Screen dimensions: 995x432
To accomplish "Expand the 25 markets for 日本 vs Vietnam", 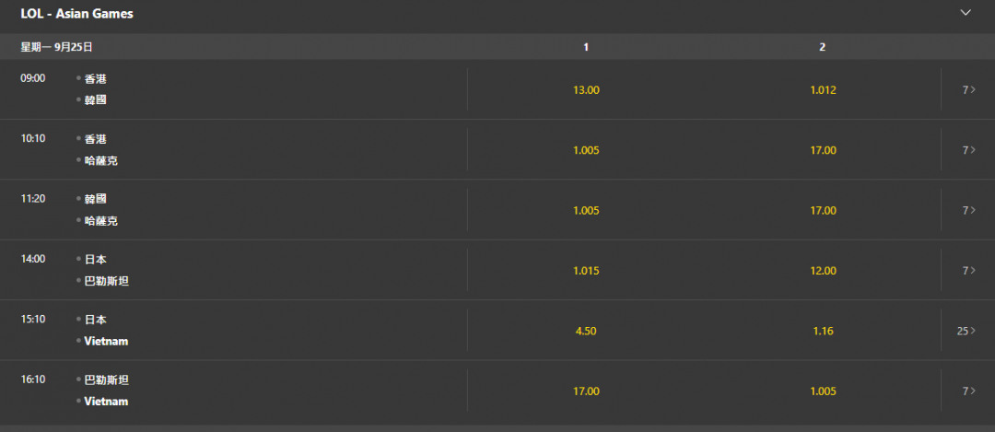I will click(x=966, y=331).
